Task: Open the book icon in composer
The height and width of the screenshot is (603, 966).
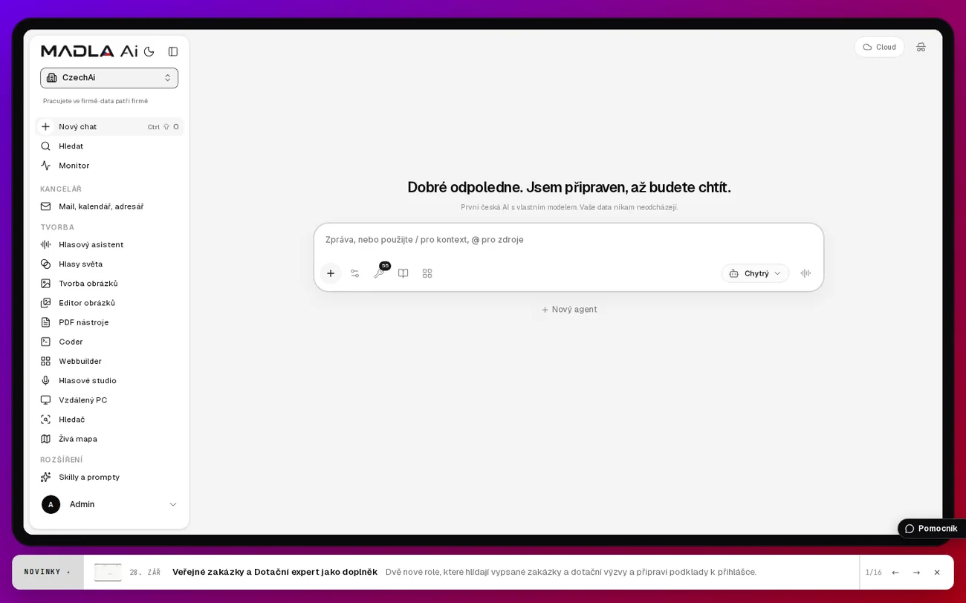Action: pyautogui.click(x=403, y=273)
